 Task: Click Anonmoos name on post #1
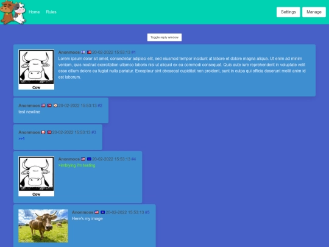pos(69,52)
